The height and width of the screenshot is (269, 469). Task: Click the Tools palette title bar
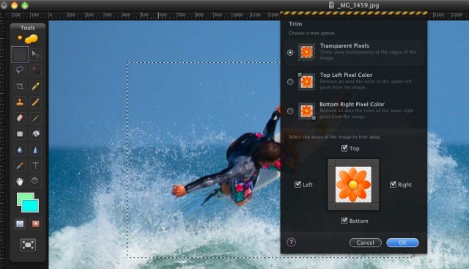click(x=28, y=28)
